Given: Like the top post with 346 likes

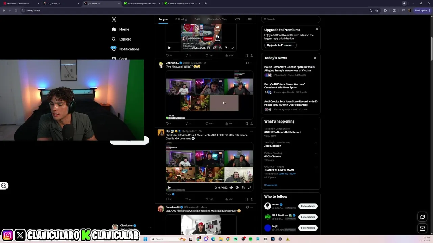Looking at the screenshot, I should [x=209, y=55].
